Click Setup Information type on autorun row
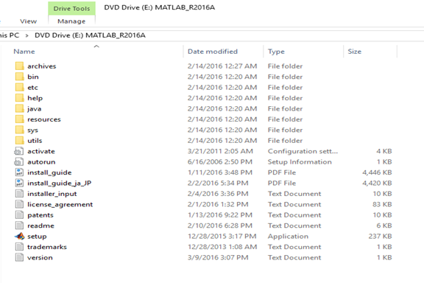This screenshot has height=283, width=424. 300,161
